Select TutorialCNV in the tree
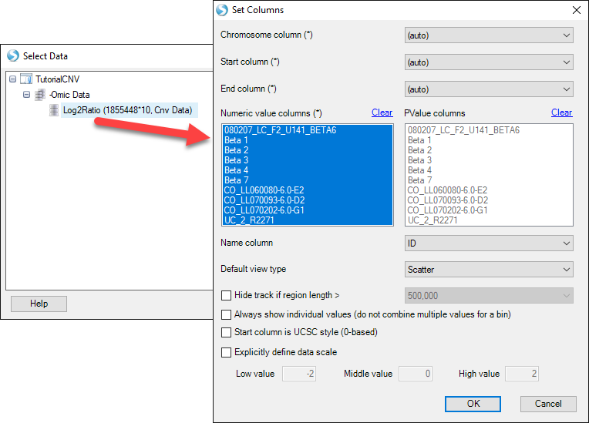This screenshot has width=589, height=423. [x=58, y=79]
